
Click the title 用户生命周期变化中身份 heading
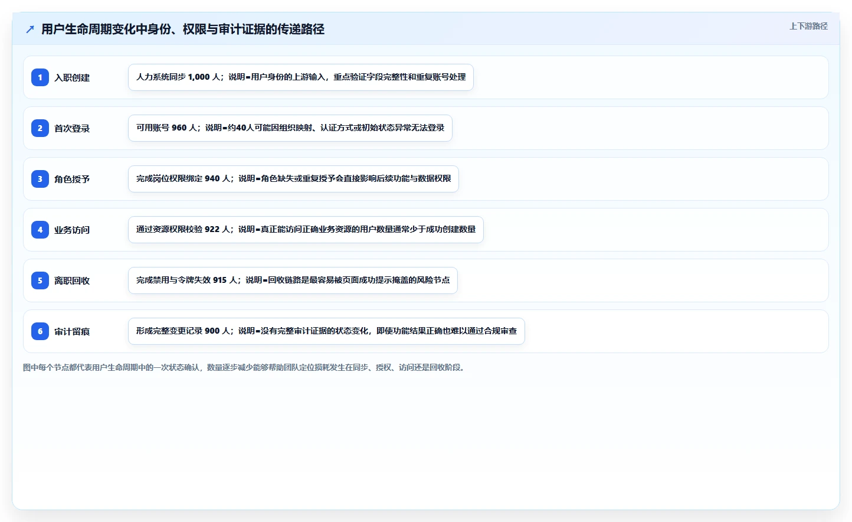[183, 29]
